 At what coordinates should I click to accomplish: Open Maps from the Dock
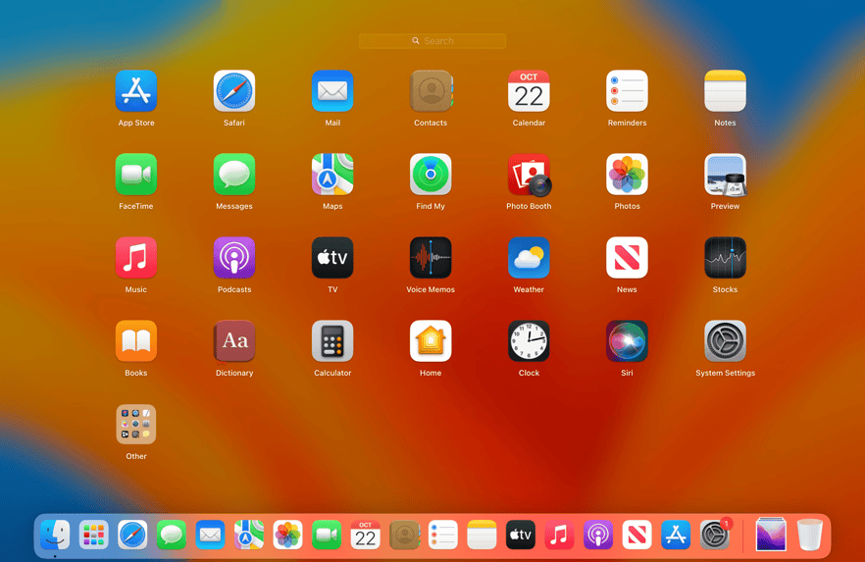pos(249,535)
